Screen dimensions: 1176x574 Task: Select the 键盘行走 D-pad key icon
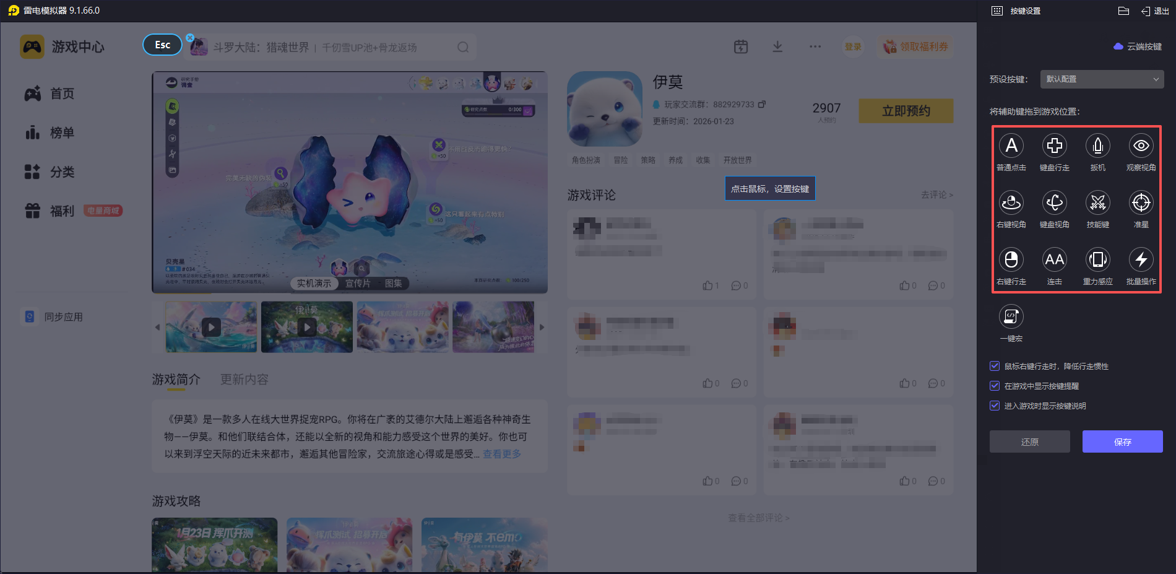click(1055, 146)
